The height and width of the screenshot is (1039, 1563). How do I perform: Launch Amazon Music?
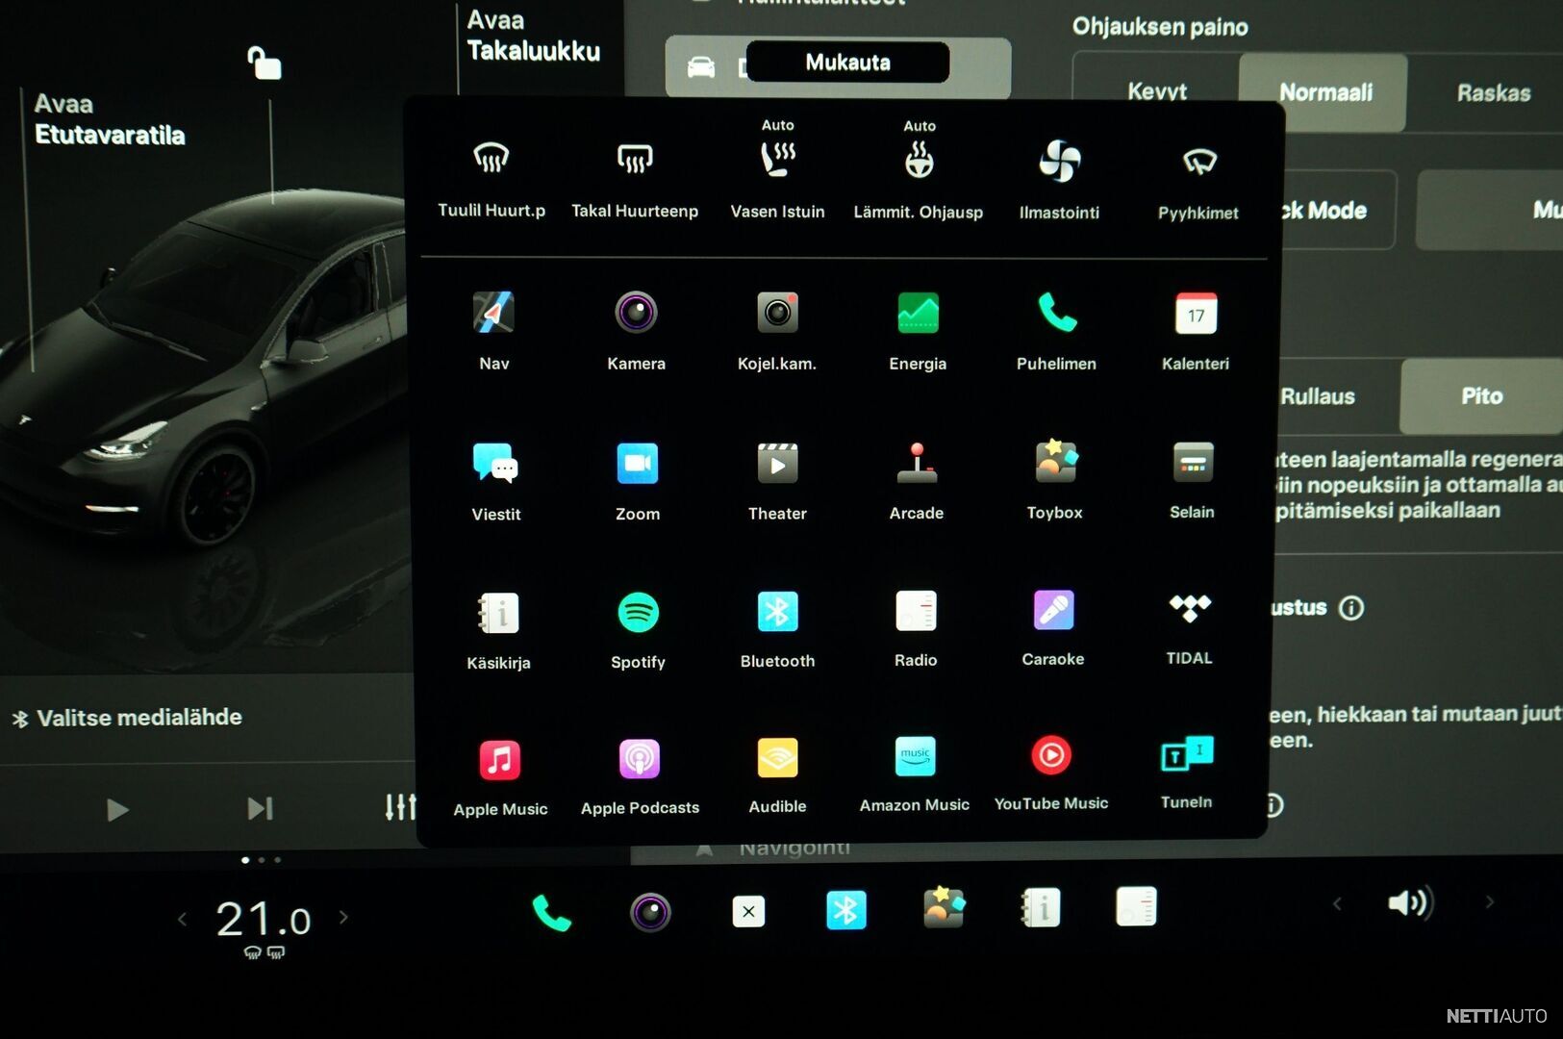pyautogui.click(x=915, y=774)
